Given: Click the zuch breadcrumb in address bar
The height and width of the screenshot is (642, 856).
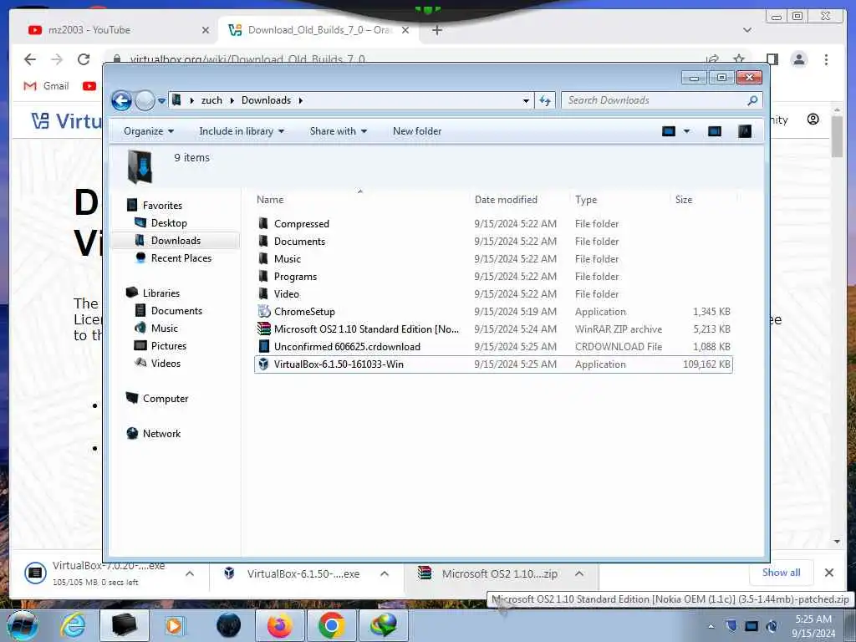Looking at the screenshot, I should (211, 100).
